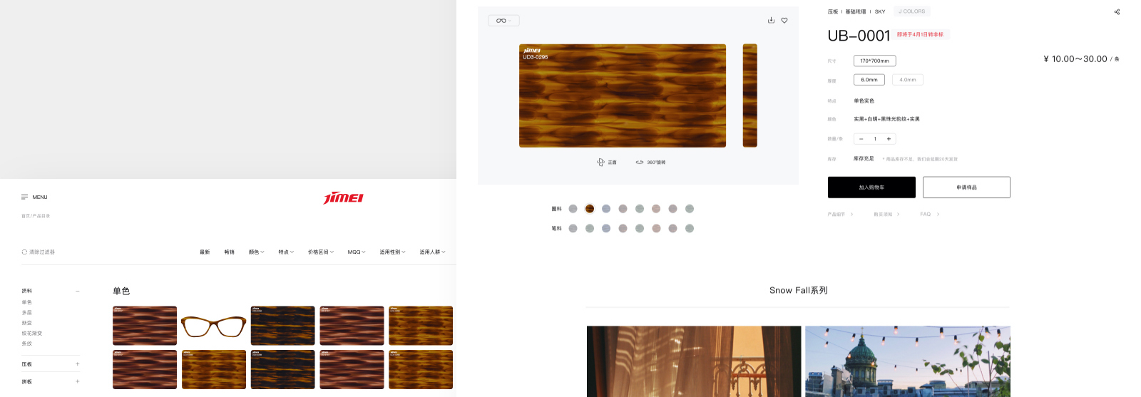Increase quantity with the plus button
Viewport: 1141px width, 397px height.
889,139
